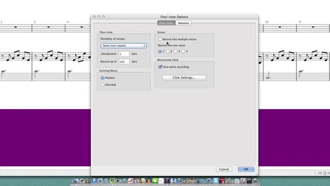Open GarageBand guitar icon in Dock

[185, 181]
